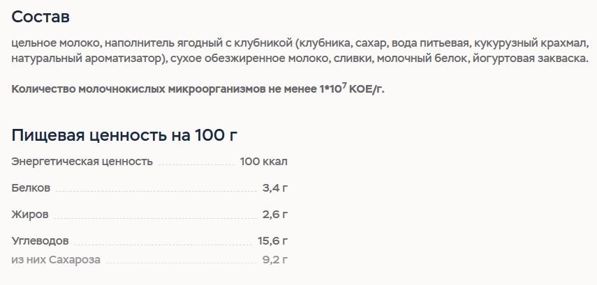Viewport: 597px width, 285px height.
Task: Select the из них Сахароза label
Action: tap(56, 260)
